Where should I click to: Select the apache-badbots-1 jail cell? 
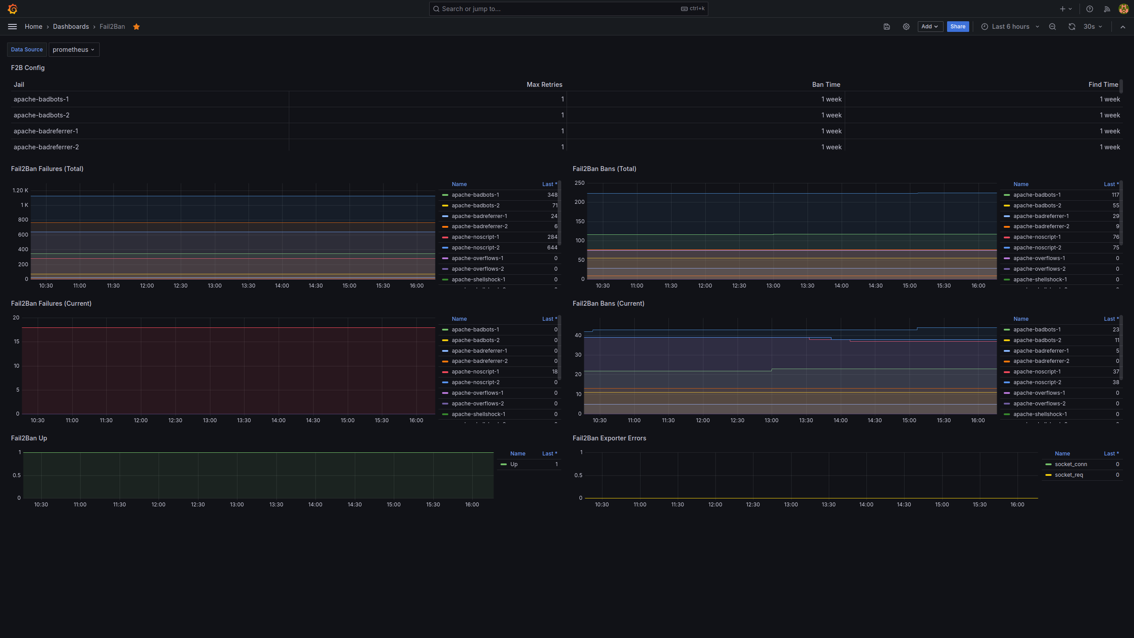pyautogui.click(x=150, y=99)
